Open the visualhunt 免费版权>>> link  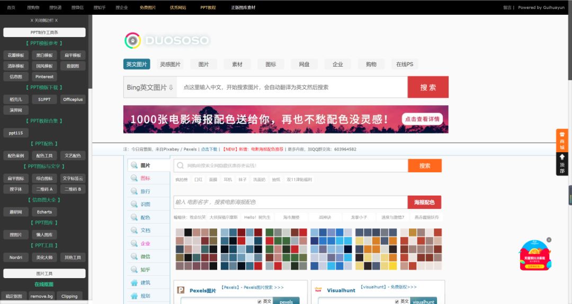point(389,287)
